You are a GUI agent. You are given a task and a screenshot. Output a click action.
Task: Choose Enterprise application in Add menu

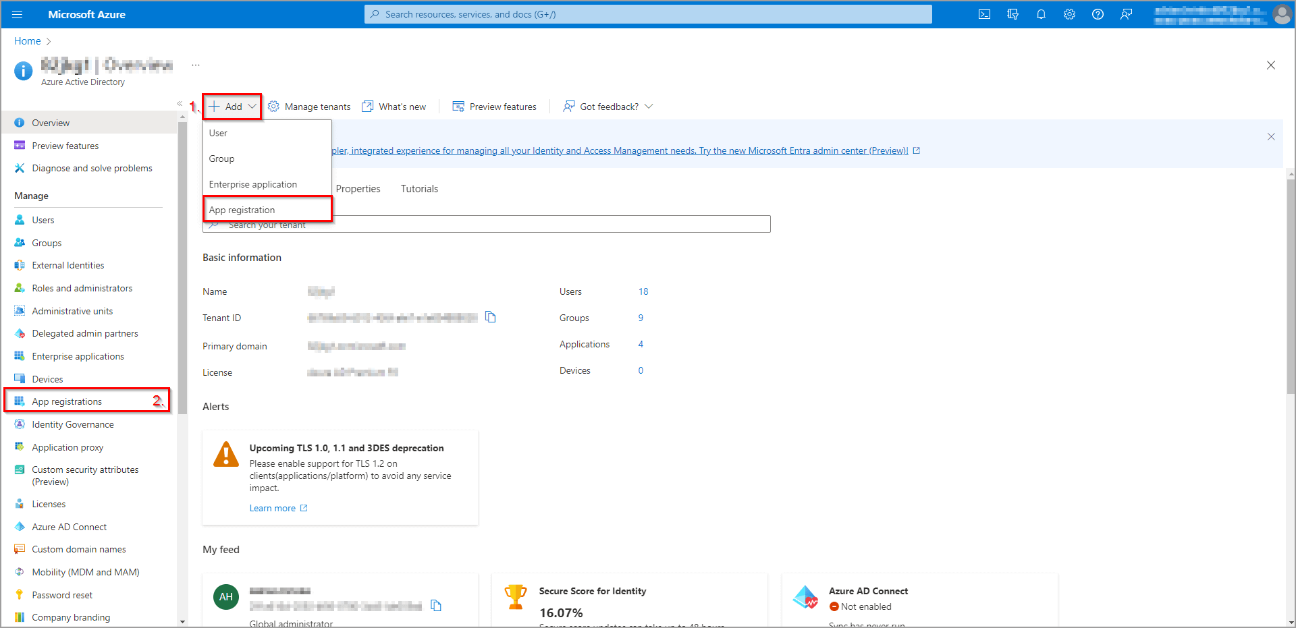point(267,184)
